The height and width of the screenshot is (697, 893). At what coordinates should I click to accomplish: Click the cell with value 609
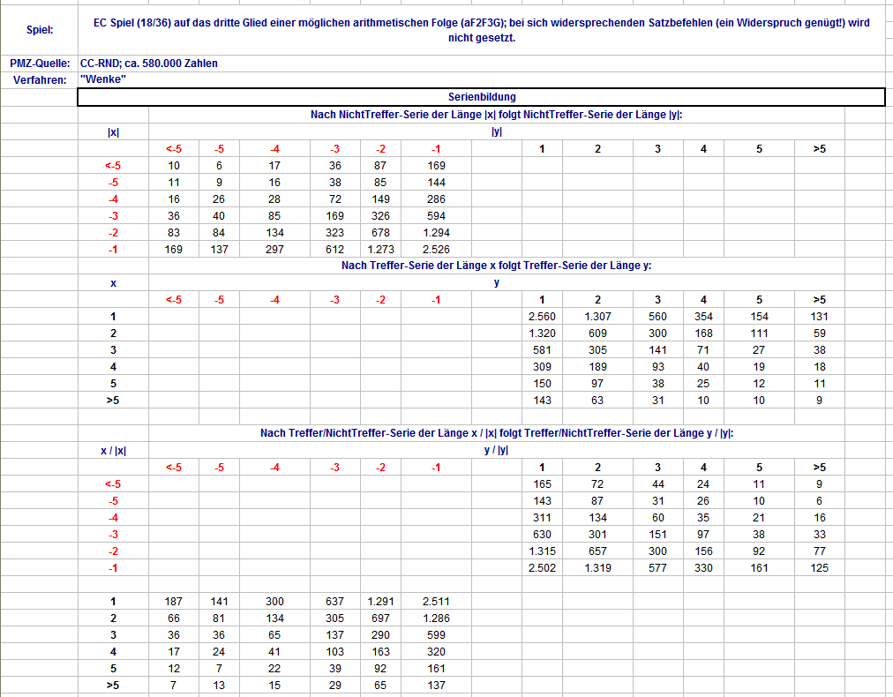[x=597, y=334]
